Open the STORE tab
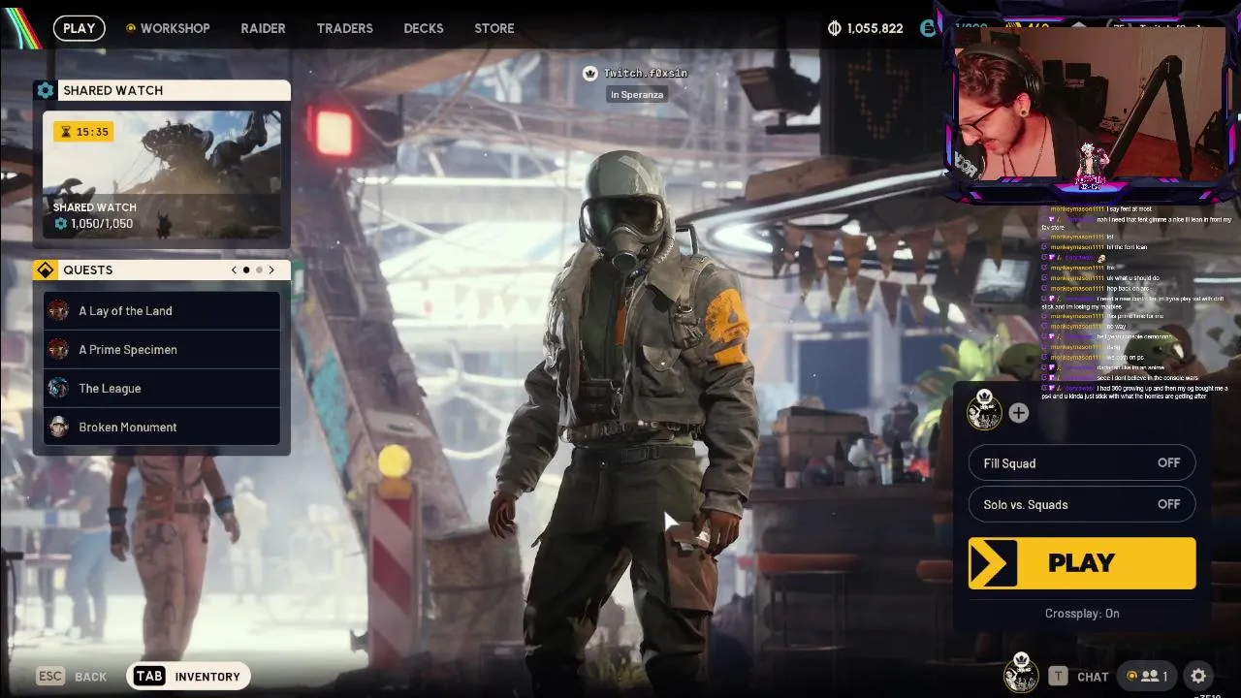This screenshot has width=1241, height=698. tap(494, 28)
